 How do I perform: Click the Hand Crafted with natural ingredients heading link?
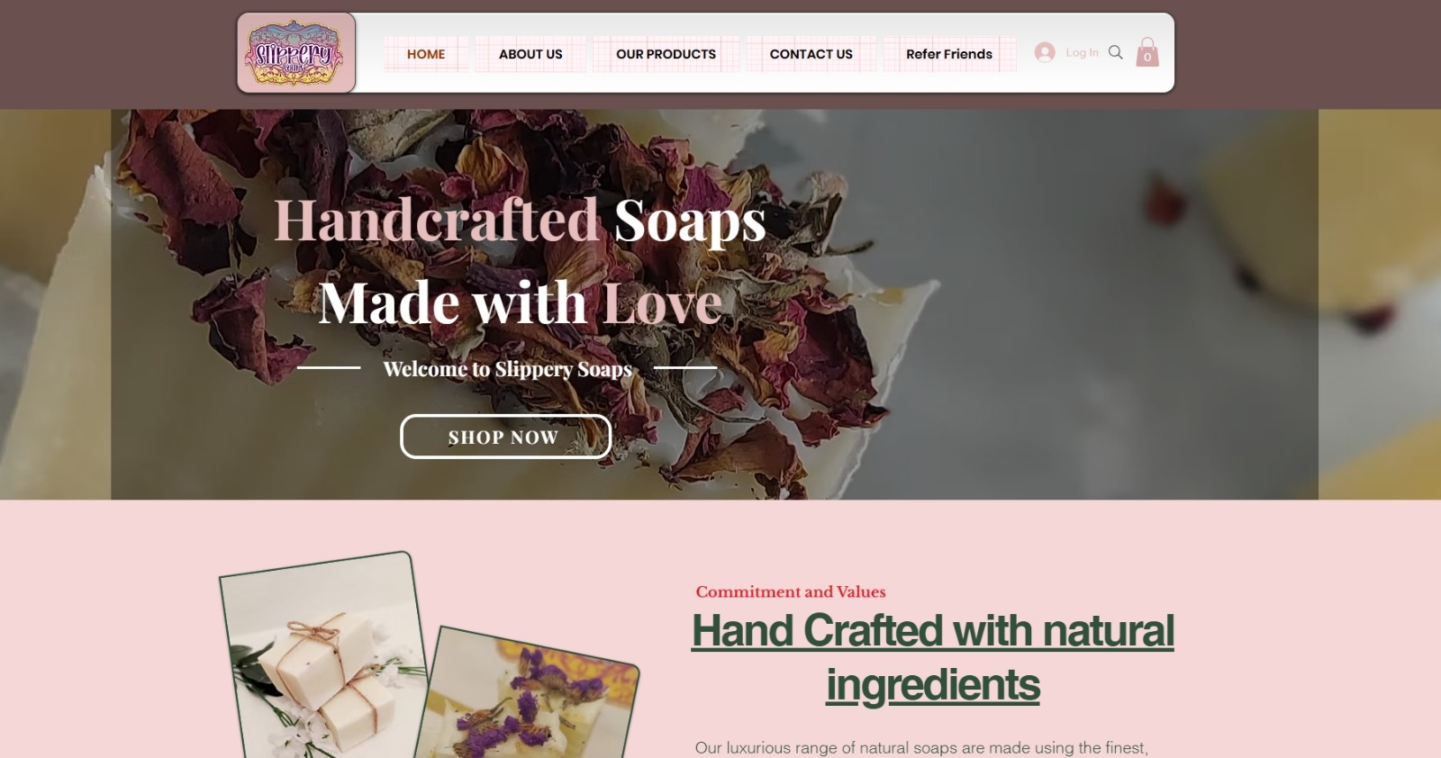click(x=933, y=657)
